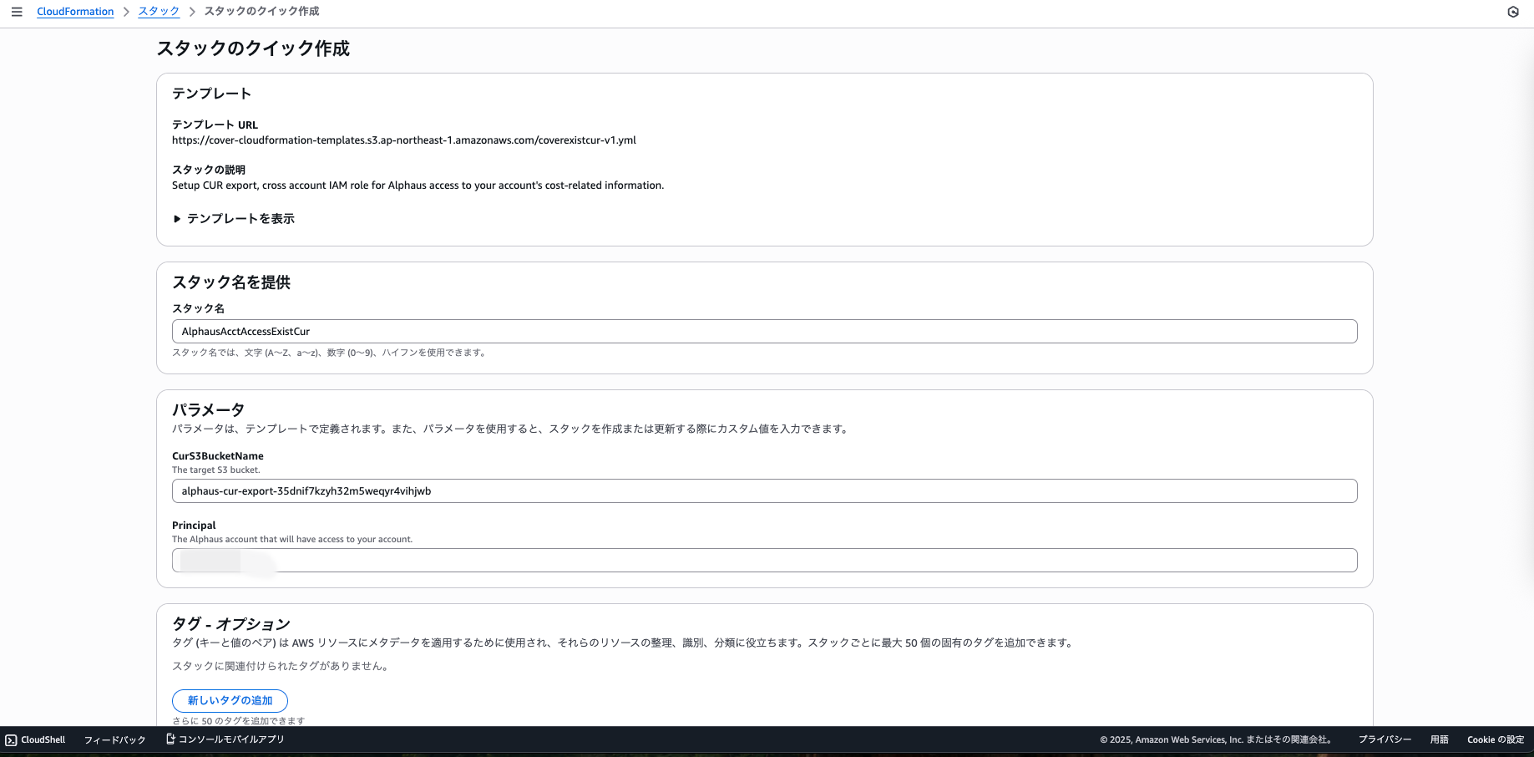Open the hamburger navigation menu
Screen dimensions: 1534x757
17,12
